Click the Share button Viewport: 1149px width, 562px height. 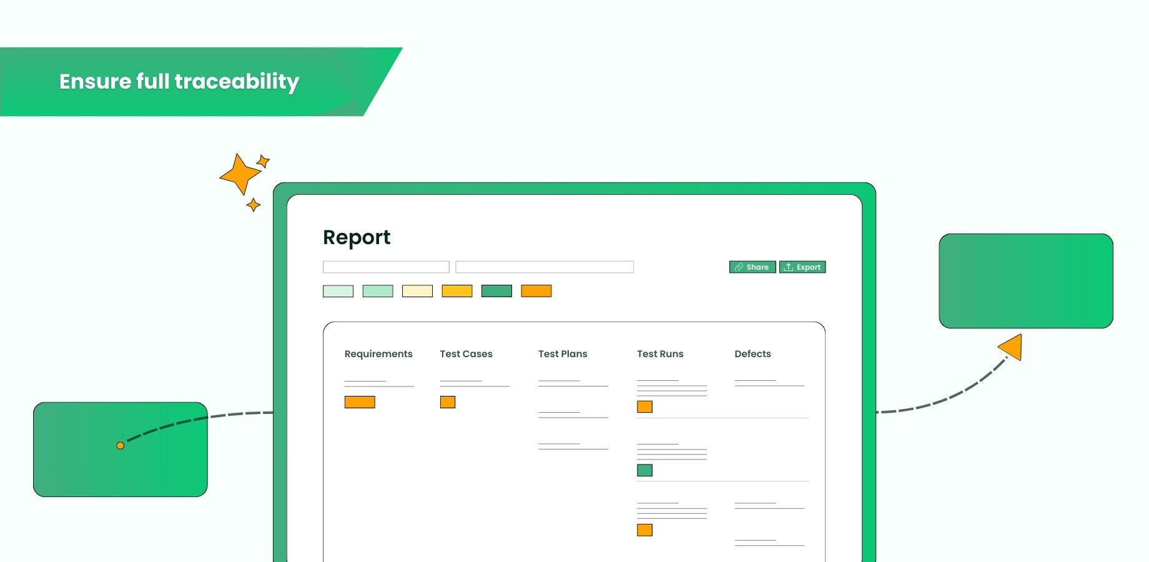[752, 267]
